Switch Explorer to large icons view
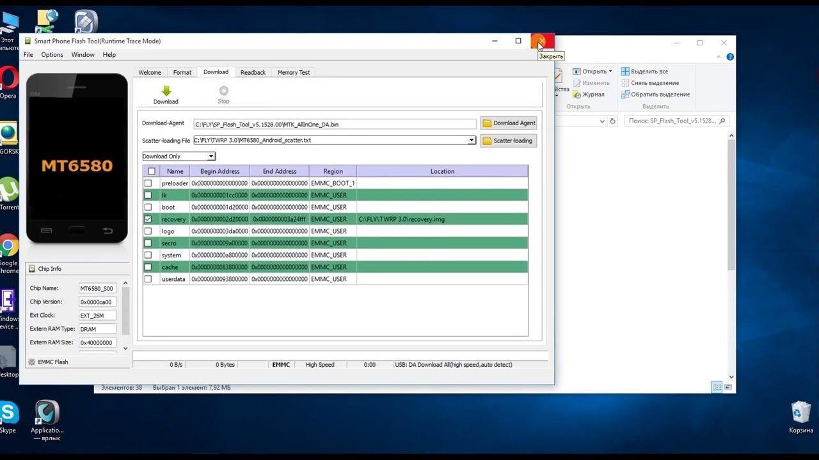This screenshot has width=819, height=460. tap(728, 387)
